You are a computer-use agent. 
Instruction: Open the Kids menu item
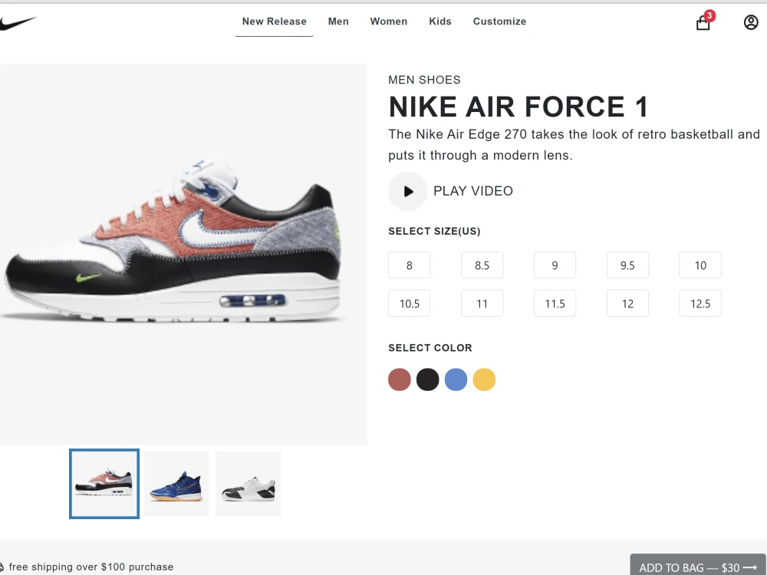(x=440, y=21)
